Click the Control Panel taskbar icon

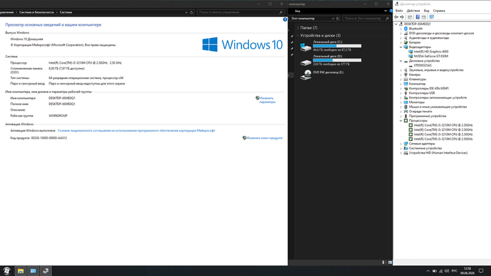pos(33,271)
